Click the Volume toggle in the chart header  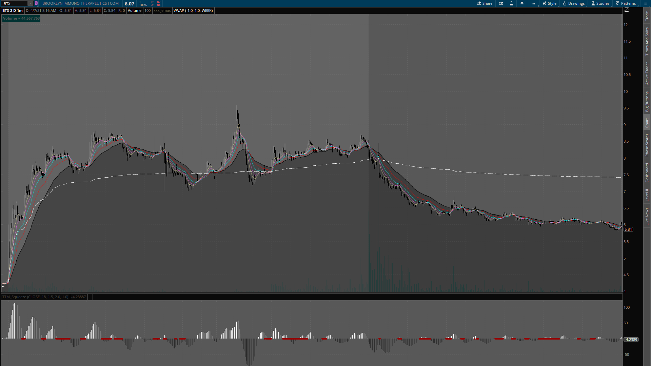134,11
